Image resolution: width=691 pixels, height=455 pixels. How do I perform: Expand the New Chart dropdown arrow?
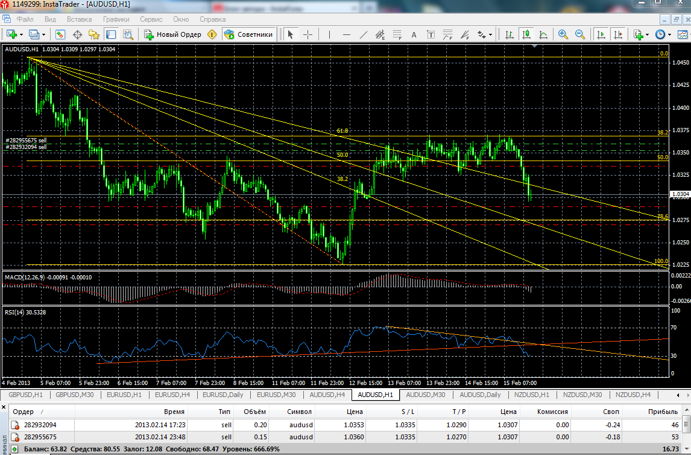(x=21, y=34)
